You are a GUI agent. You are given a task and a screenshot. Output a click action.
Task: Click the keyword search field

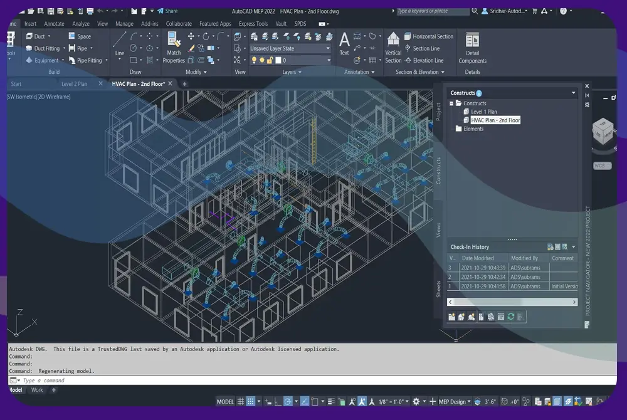click(433, 11)
